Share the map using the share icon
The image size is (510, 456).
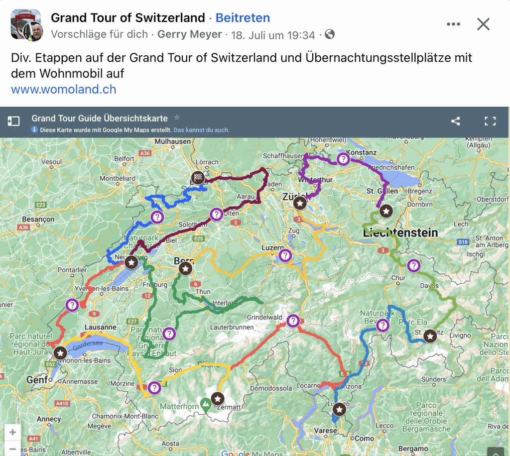click(456, 121)
